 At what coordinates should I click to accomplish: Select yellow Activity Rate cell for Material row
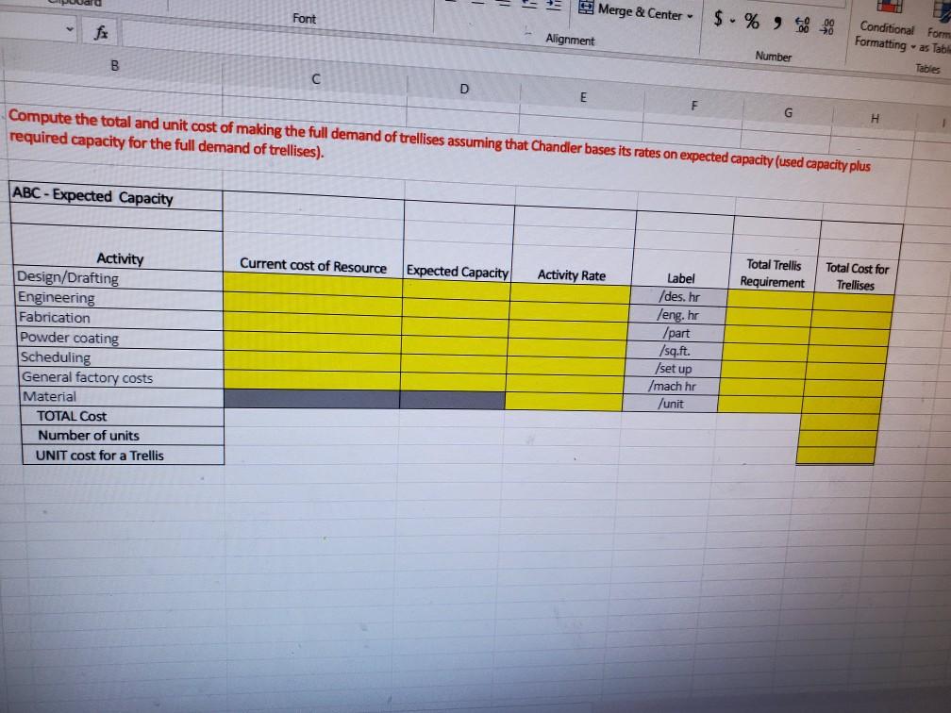[x=564, y=401]
